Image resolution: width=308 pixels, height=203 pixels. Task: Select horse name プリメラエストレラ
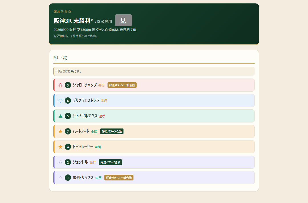86,101
